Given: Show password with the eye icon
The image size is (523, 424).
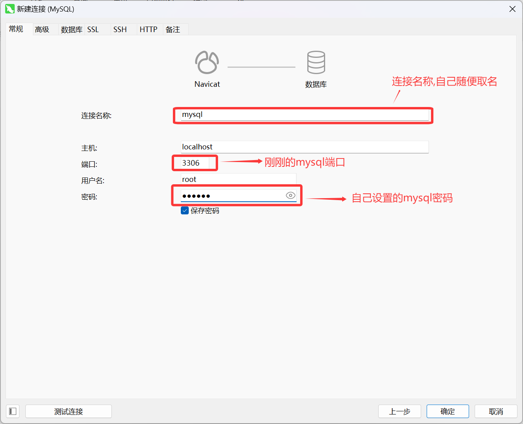Looking at the screenshot, I should (x=290, y=195).
